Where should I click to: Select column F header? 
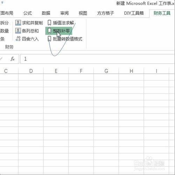(81, 71)
